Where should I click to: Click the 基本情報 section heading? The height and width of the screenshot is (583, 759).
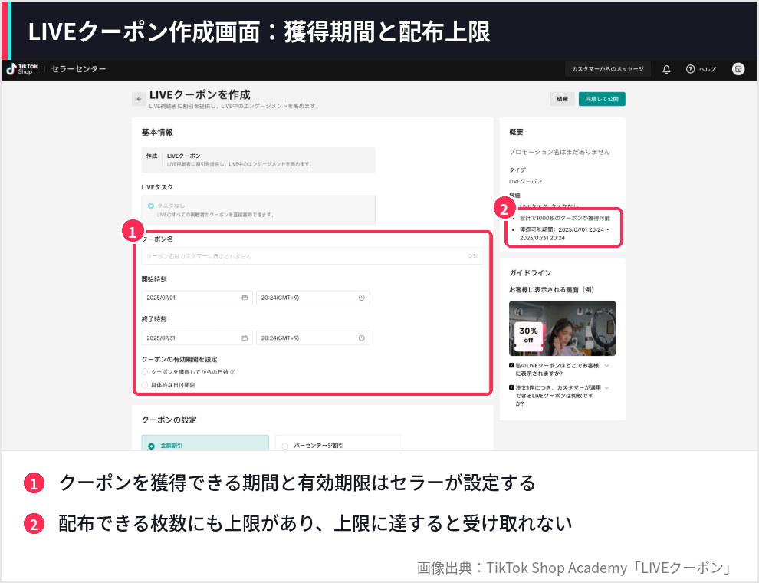click(x=157, y=132)
